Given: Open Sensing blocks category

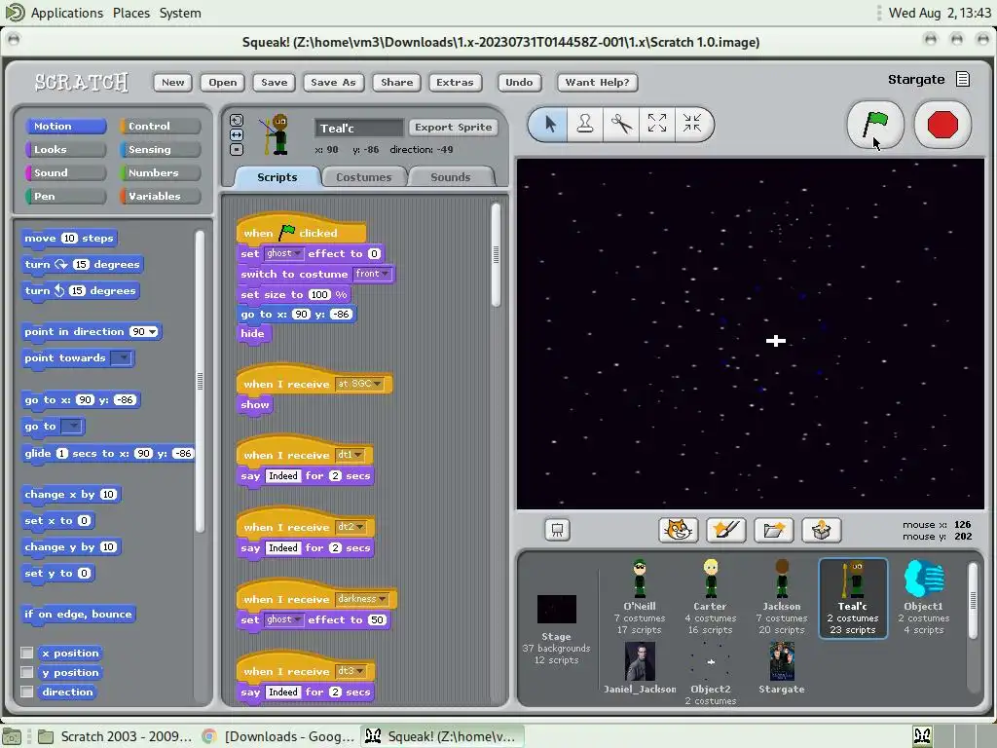Looking at the screenshot, I should point(161,149).
